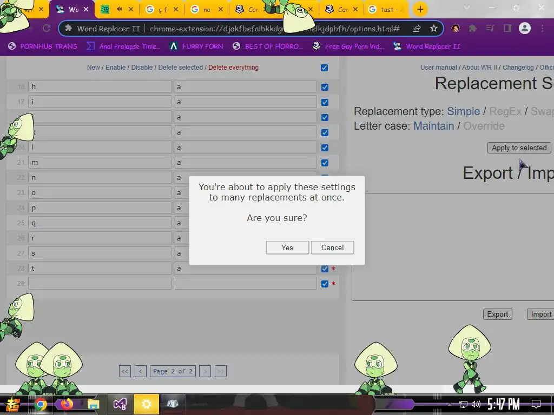
Task: Open the yellow settings gear taskbar app
Action: coord(146,404)
